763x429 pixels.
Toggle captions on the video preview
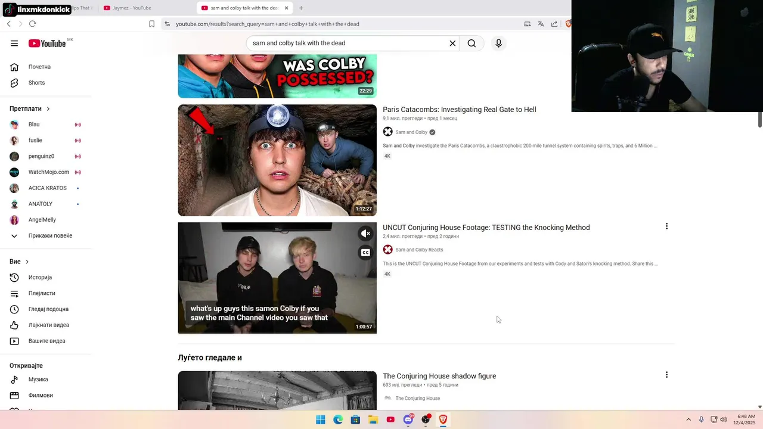tap(365, 253)
